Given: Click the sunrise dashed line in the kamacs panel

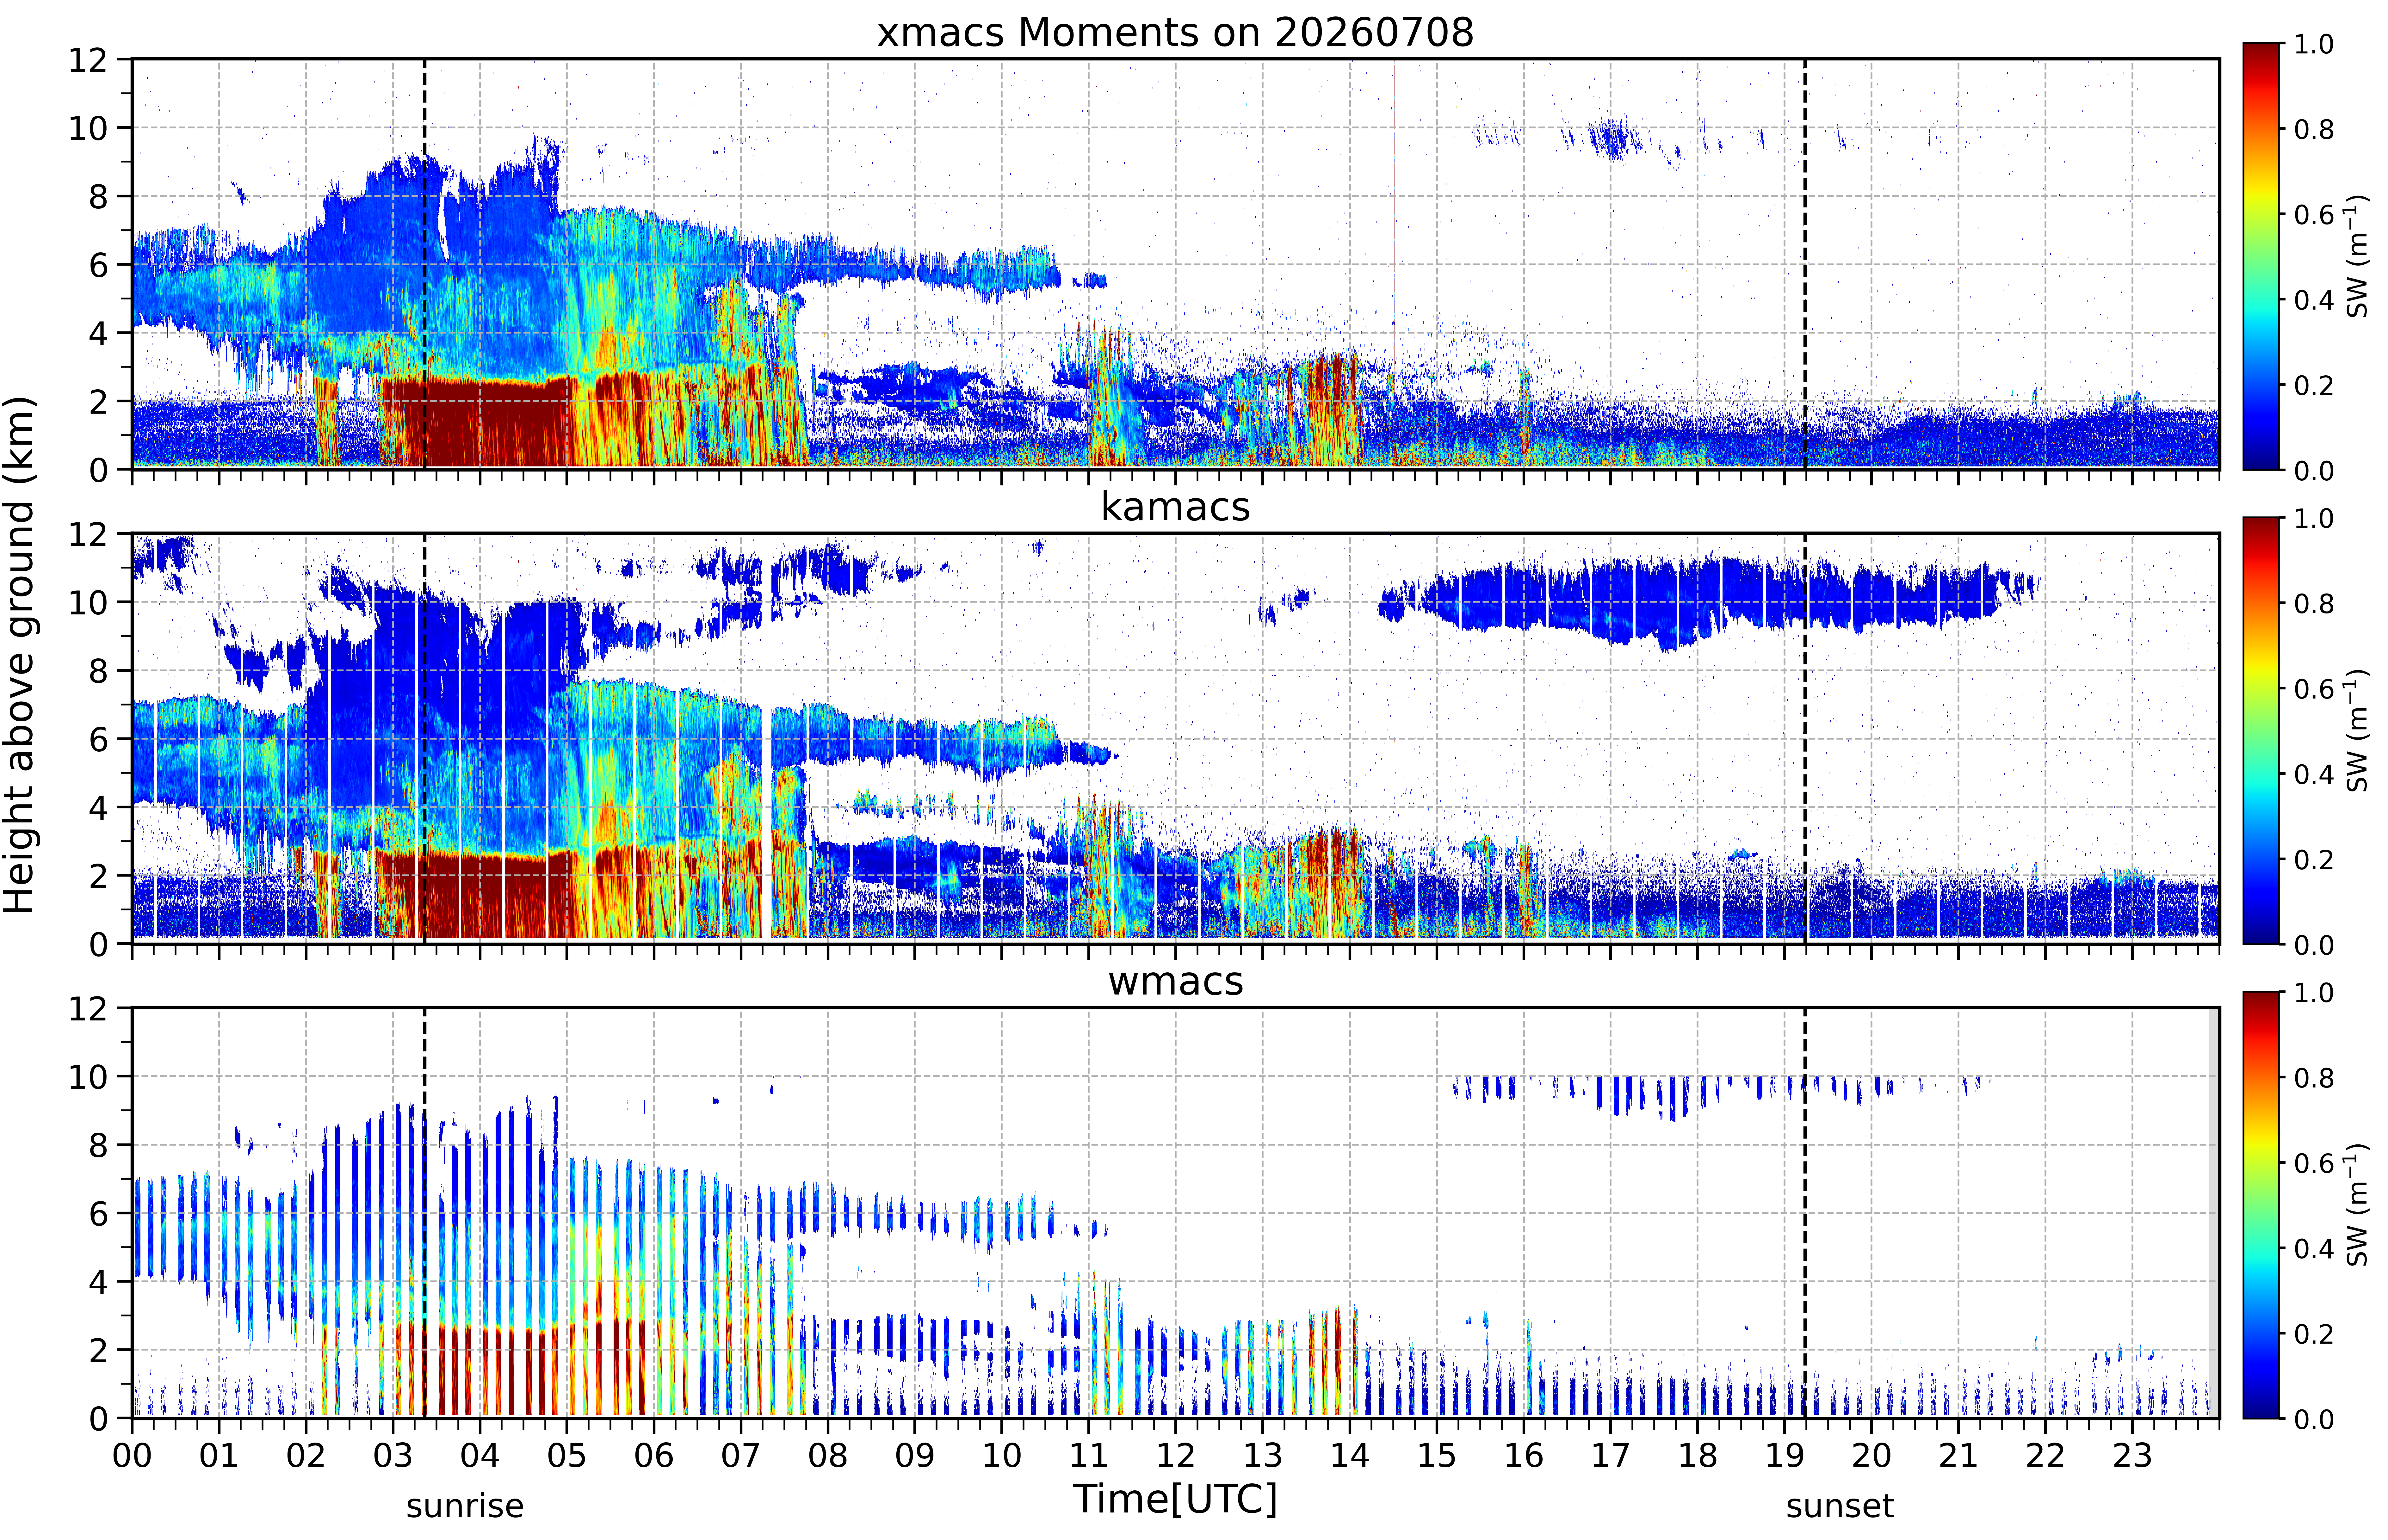Looking at the screenshot, I should [x=425, y=738].
